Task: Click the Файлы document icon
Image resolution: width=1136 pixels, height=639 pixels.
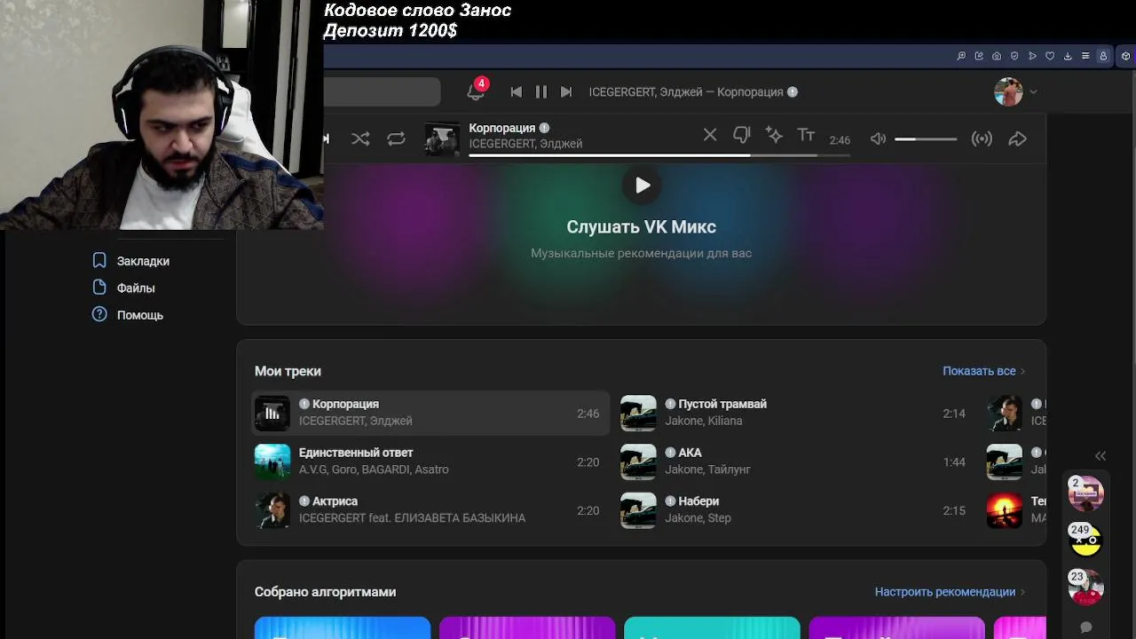Action: pos(99,288)
